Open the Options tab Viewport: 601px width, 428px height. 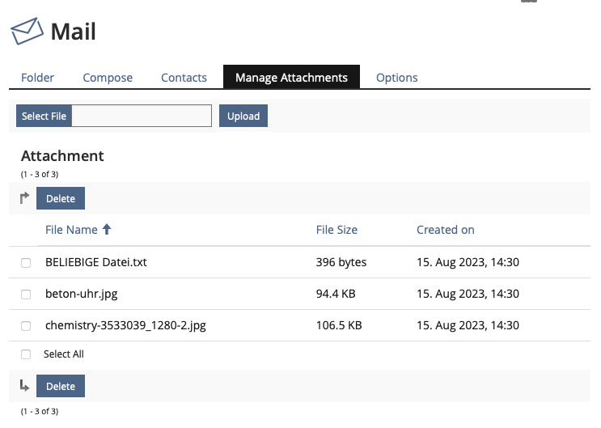click(x=396, y=78)
